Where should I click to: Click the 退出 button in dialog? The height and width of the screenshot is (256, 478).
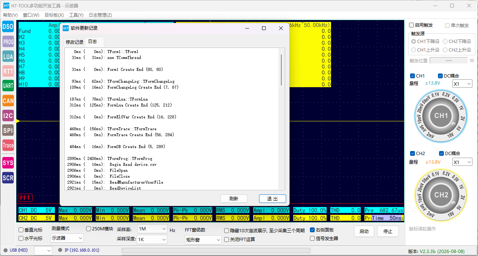pyautogui.click(x=272, y=198)
